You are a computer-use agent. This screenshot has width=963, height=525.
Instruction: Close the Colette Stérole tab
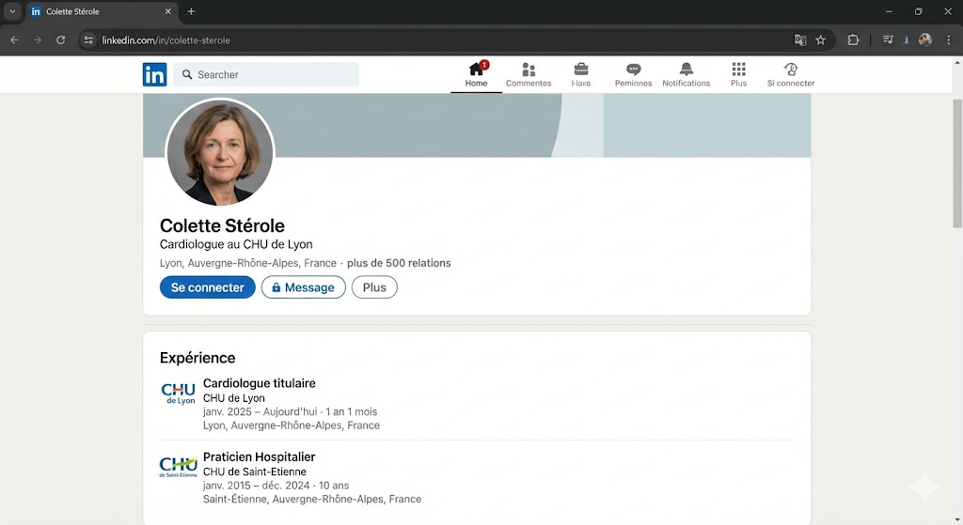167,11
